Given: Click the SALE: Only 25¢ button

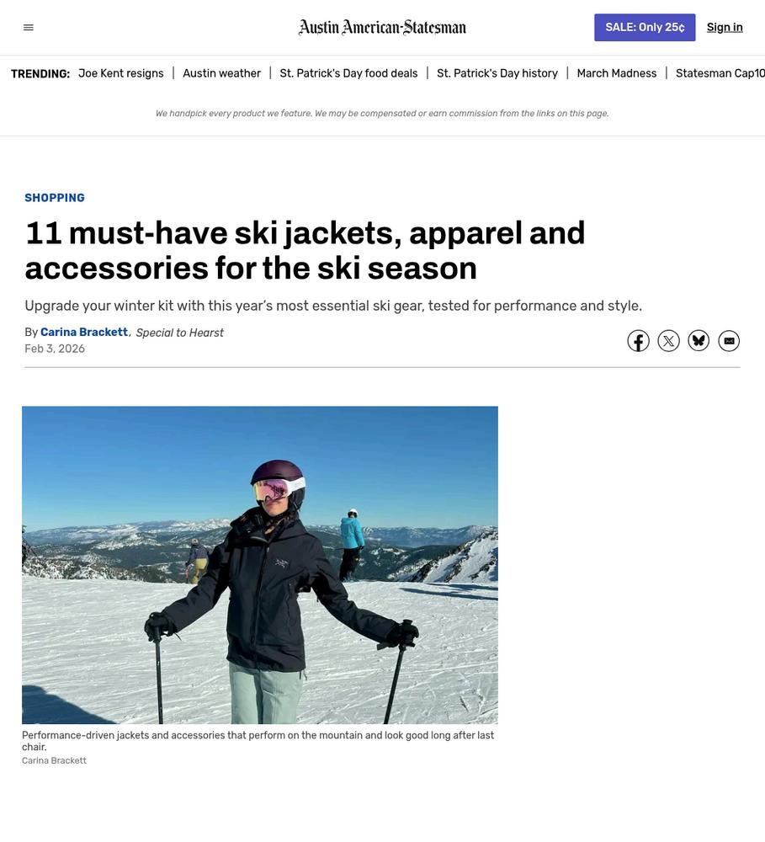Looking at the screenshot, I should 645,28.
